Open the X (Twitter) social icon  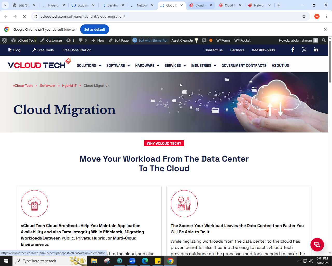point(304,50)
